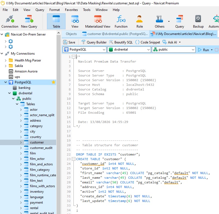This screenshot has height=214, width=219.
Task: Open the Window menu
Action: pos(102,10)
